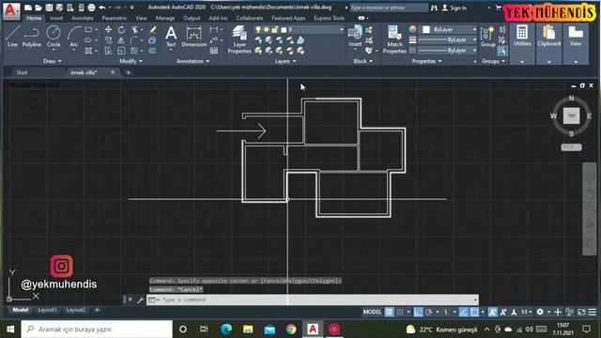Viewport: 601px width, 338px height.
Task: Click the Table tool icon
Action: [214, 51]
